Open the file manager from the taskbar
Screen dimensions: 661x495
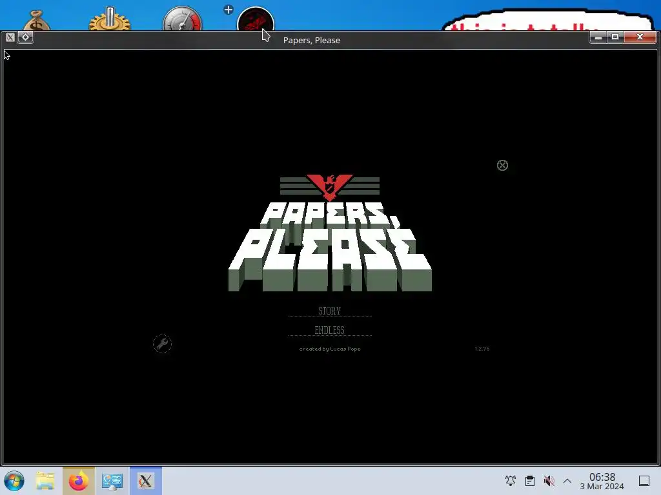[x=45, y=481]
